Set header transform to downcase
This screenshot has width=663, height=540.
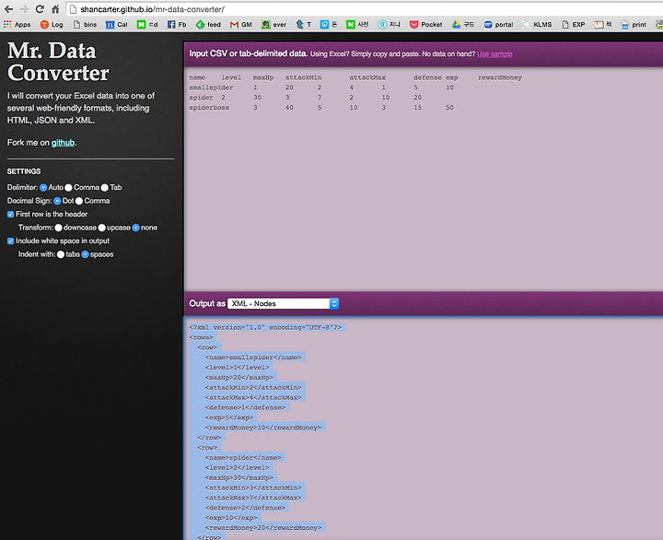point(58,228)
